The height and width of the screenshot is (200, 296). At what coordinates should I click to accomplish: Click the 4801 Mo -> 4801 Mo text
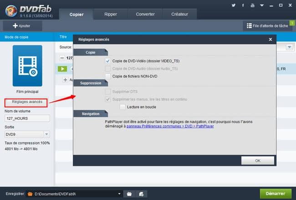(21, 149)
